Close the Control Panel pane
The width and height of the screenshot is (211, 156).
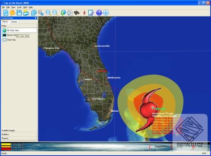tap(35, 18)
